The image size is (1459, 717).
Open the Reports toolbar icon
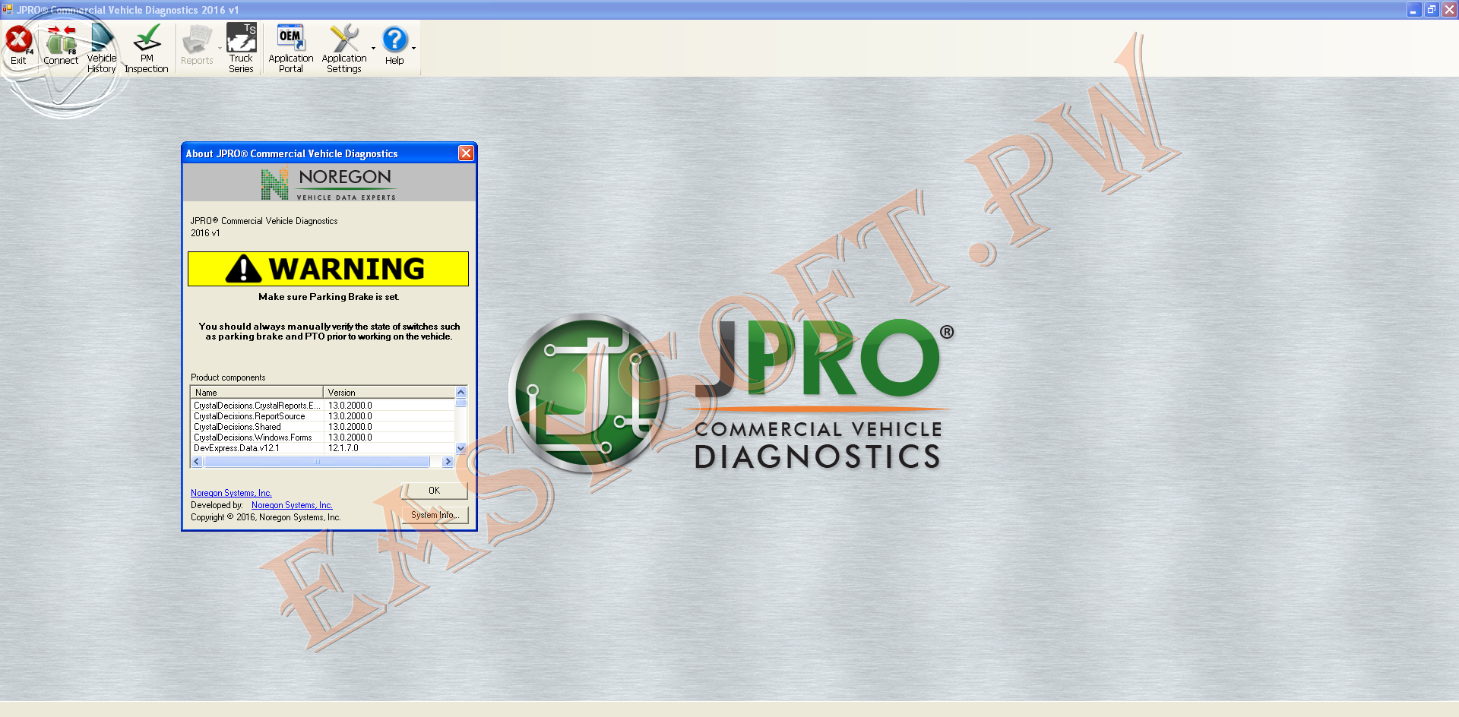tap(197, 46)
